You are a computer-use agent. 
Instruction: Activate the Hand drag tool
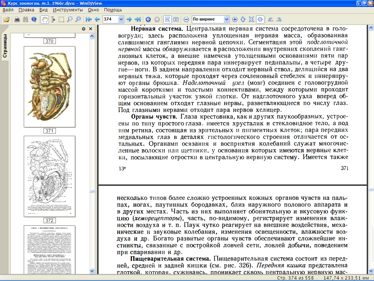[45, 19]
